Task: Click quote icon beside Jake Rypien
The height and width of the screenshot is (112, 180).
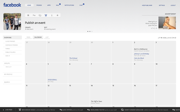Action: click(61, 110)
